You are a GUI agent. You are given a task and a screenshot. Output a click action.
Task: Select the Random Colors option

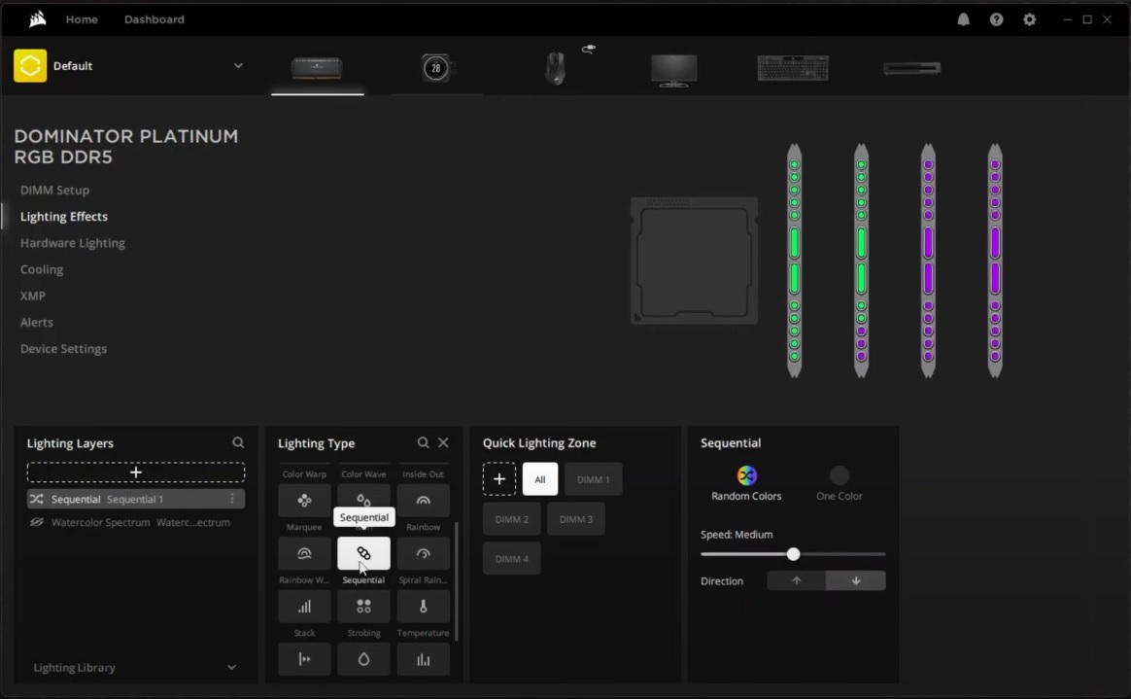click(746, 475)
